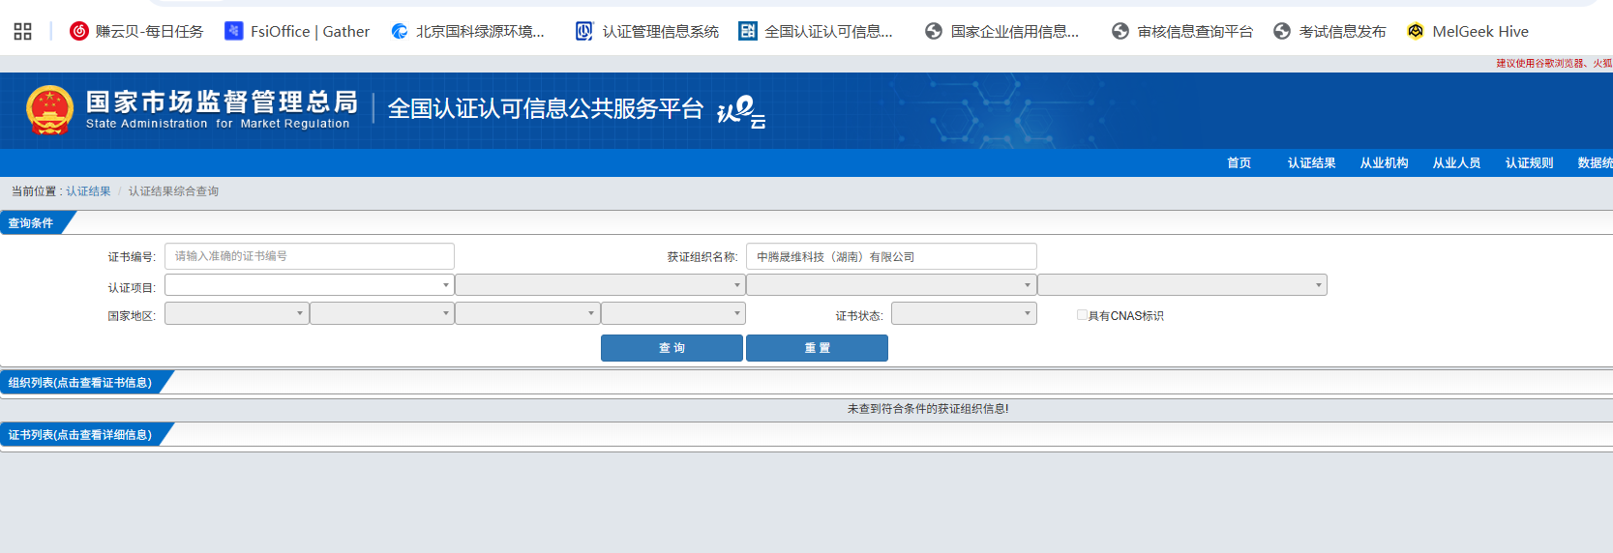Toggle the 具有CNAS标识 checkbox
Viewport: 1613px width, 553px height.
point(1082,315)
